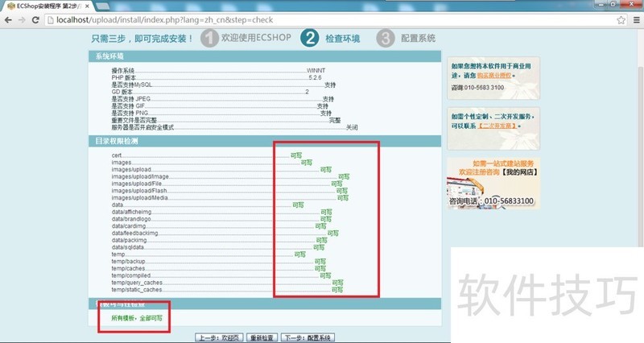Click the 5.2.6 PHP version value
644x343 pixels.
(315, 77)
